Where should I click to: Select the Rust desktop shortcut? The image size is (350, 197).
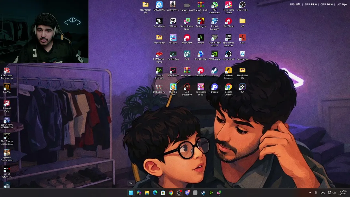coord(242,39)
